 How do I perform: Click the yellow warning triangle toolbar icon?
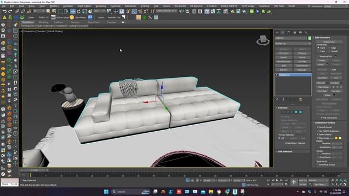tap(4, 17)
